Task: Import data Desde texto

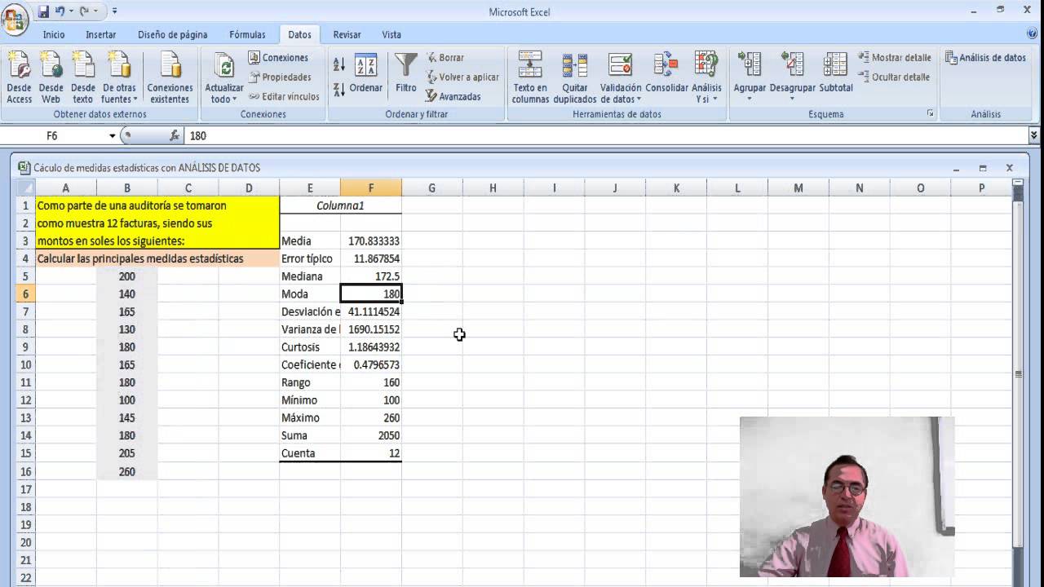Action: coord(82,77)
